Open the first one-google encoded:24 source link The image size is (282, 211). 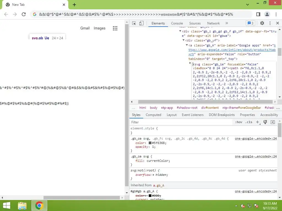coord(256,138)
